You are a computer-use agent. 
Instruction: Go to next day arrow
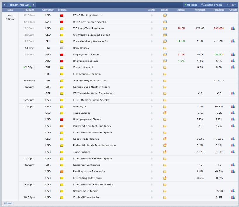(x=34, y=5)
